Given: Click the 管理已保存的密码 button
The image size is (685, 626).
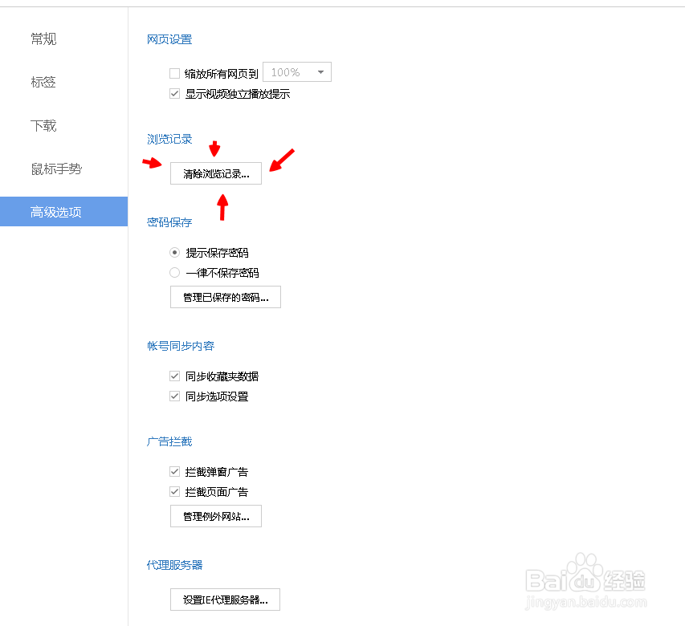Looking at the screenshot, I should (225, 296).
